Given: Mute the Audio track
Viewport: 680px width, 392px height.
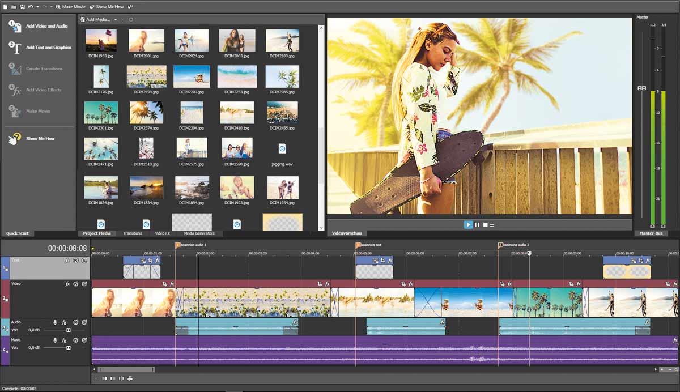Looking at the screenshot, I should (76, 322).
